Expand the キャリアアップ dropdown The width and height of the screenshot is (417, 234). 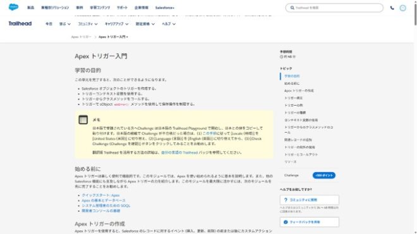point(116,24)
